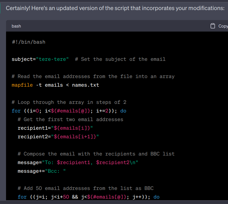Image resolution: width=228 pixels, height=204 pixels.
Task: Click the message+="Bcc: " line
Action: tap(42, 171)
